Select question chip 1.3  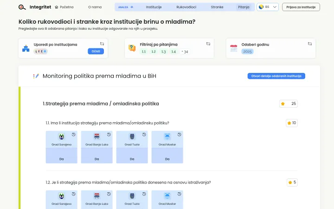pyautogui.click(x=163, y=52)
